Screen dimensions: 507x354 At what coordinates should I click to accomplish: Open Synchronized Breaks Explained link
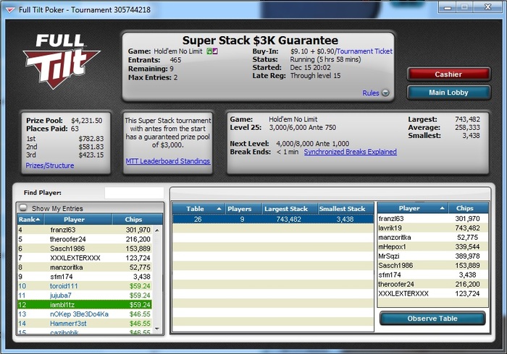tap(350, 152)
